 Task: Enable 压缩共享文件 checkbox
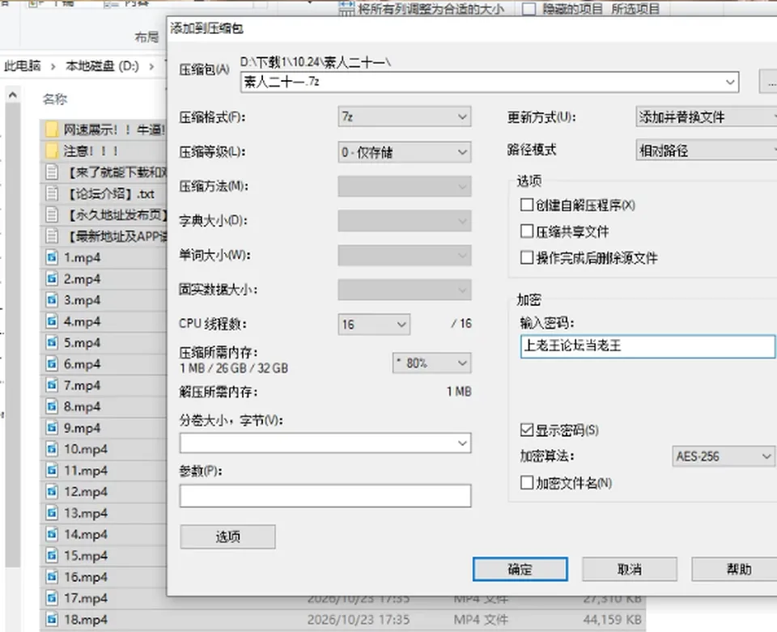(x=527, y=231)
